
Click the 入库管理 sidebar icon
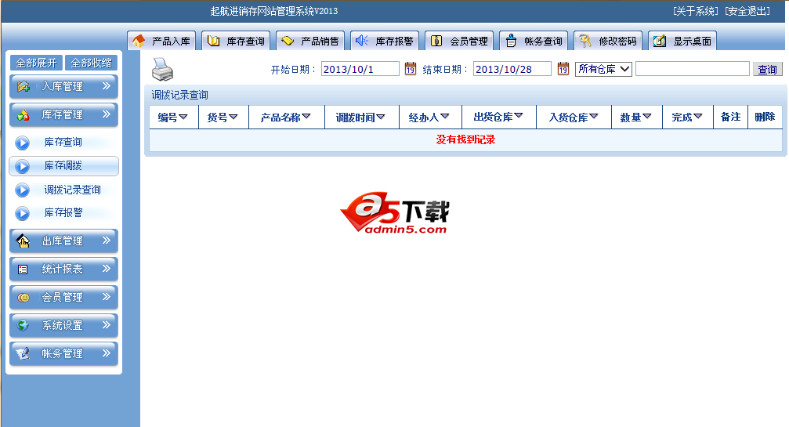click(24, 86)
